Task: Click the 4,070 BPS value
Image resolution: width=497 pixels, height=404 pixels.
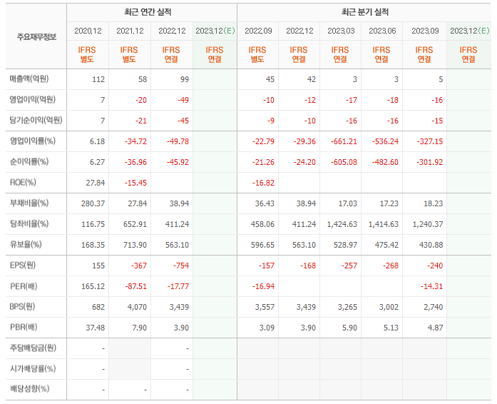Action: (137, 307)
